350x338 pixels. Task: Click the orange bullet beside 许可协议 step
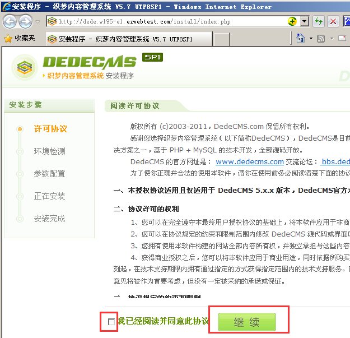point(20,129)
